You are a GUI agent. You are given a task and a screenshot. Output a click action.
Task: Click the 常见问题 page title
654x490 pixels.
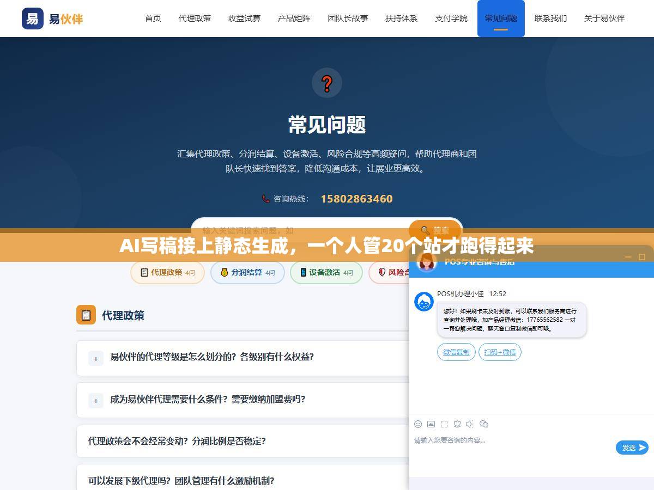point(327,125)
